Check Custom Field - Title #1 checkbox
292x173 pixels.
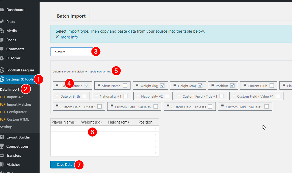[222, 96]
